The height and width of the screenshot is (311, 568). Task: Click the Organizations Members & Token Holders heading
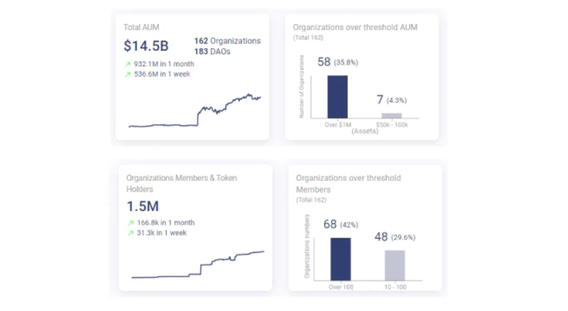coord(182,183)
